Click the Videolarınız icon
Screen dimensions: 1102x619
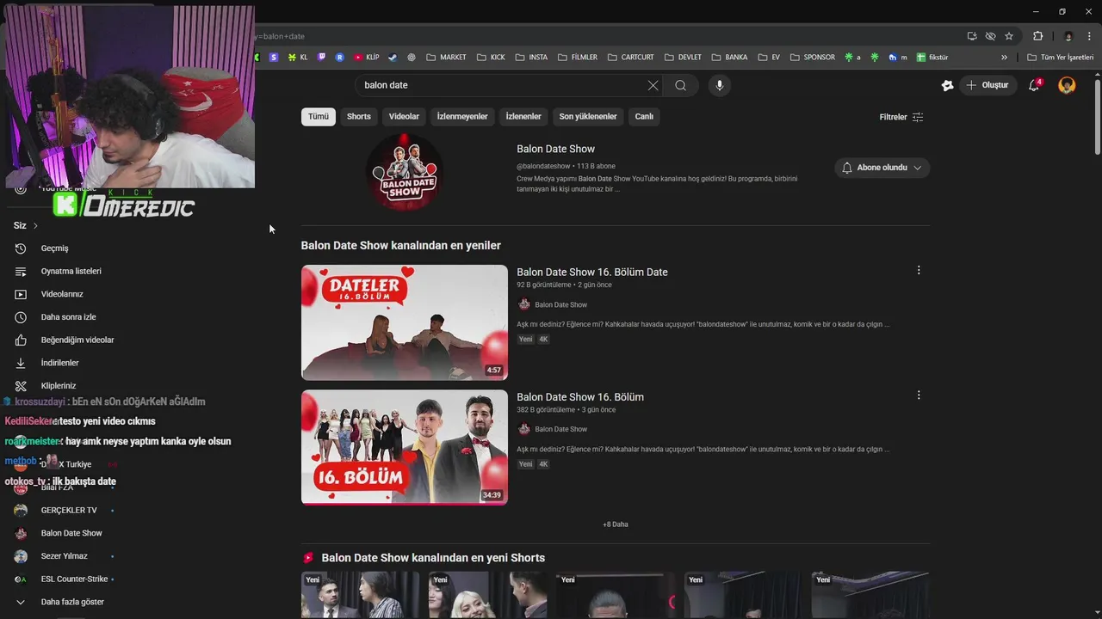pos(21,294)
